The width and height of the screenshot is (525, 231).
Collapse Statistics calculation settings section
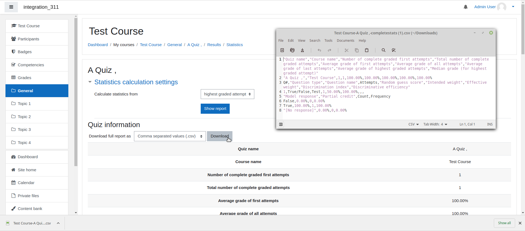tap(90, 82)
